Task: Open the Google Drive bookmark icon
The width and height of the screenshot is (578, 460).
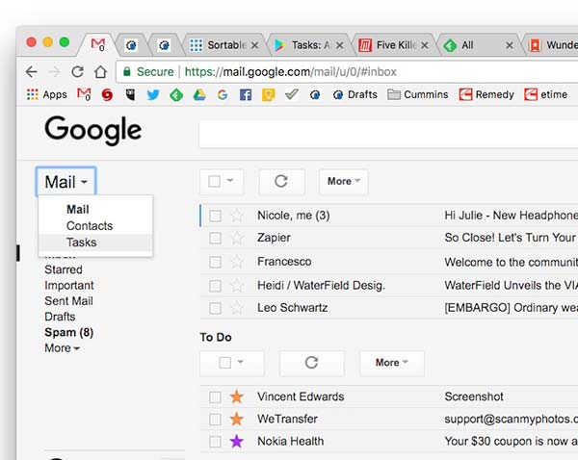Action: 199,94
